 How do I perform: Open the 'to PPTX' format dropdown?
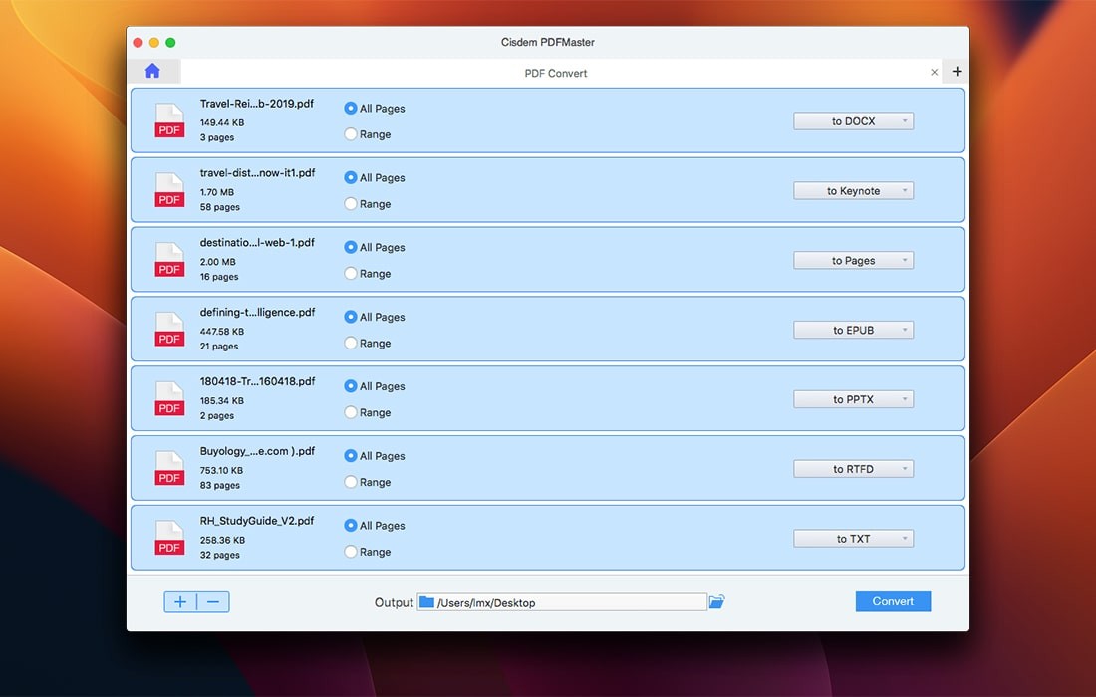pos(854,399)
